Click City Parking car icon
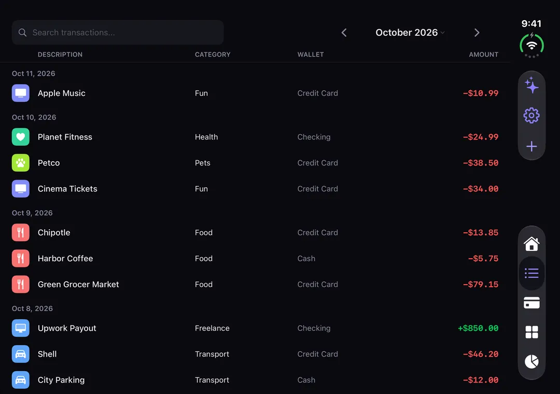560x394 pixels. tap(21, 379)
